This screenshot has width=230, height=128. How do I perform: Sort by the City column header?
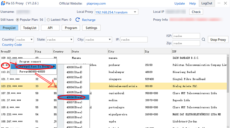(126, 51)
